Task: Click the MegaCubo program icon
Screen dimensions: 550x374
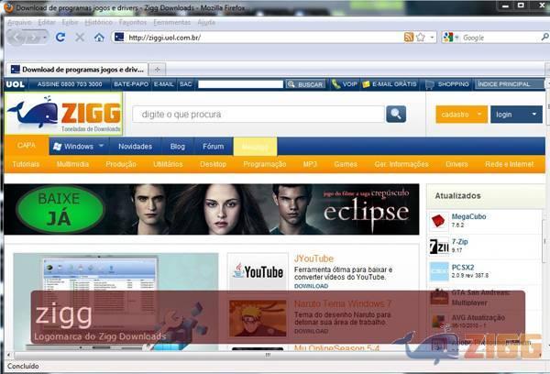Action: coord(439,220)
